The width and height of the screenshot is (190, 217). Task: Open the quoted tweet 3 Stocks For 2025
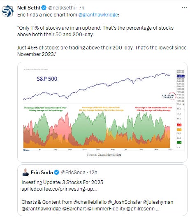pos(102,190)
